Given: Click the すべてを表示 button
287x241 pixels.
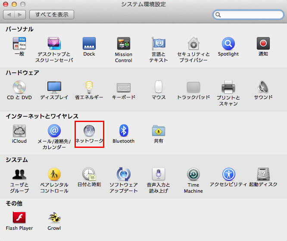Looking at the screenshot, I should point(52,15).
